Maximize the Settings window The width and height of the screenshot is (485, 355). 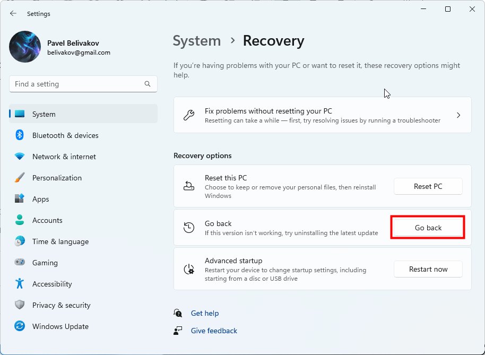(447, 9)
